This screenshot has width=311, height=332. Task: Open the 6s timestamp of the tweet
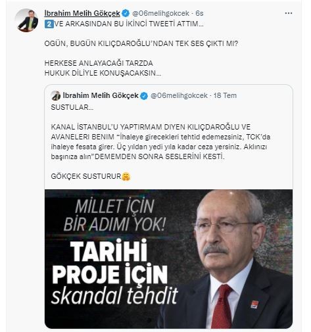[x=199, y=13]
